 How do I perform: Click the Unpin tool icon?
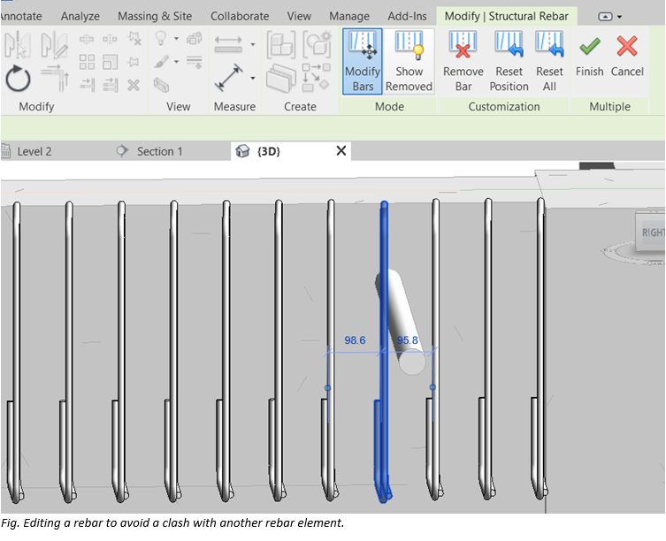point(134,39)
